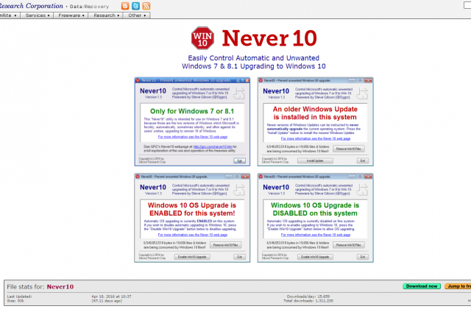The width and height of the screenshot is (471, 309).
Task: View the 'Upgrade is ENABLED' screenshot
Action: 192,218
